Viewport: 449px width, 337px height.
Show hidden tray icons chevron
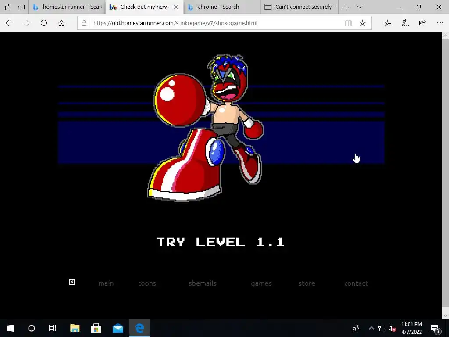[x=371, y=328]
